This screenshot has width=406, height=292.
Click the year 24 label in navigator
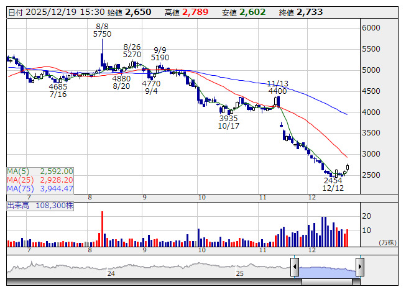click(x=111, y=273)
